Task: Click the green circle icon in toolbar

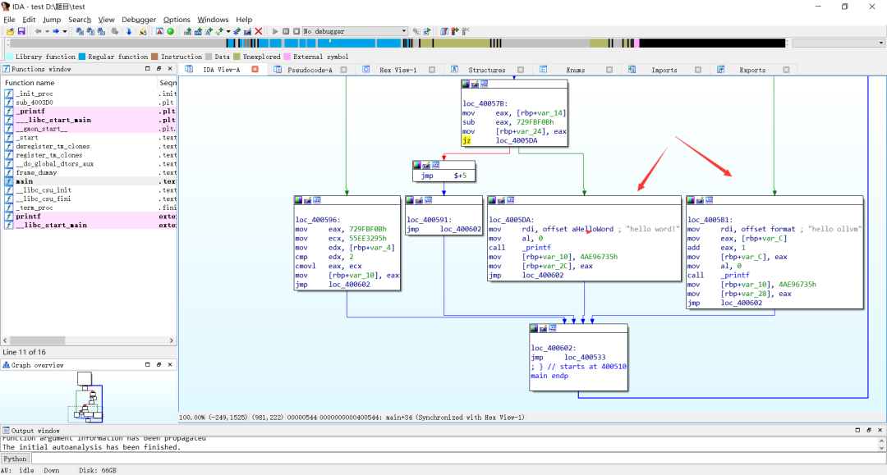Action: [x=171, y=31]
